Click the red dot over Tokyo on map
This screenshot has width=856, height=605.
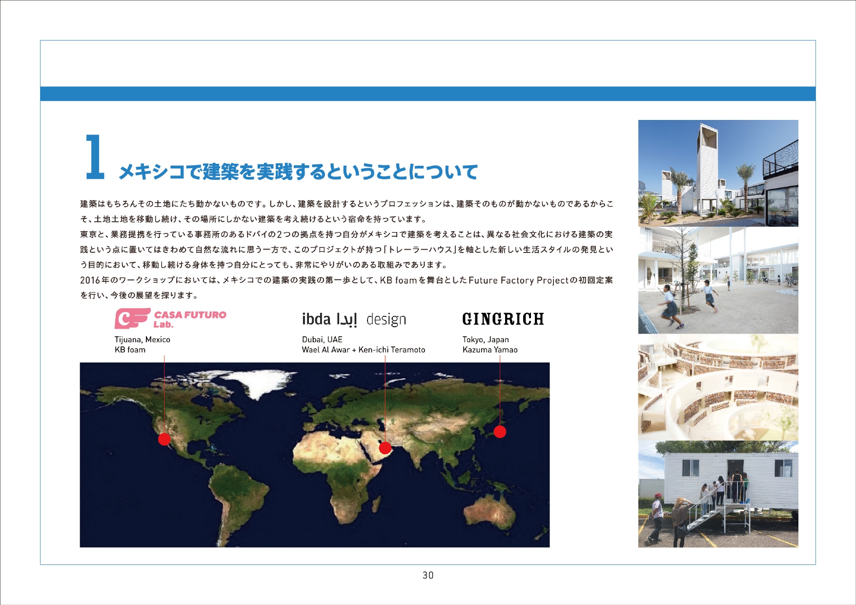[500, 431]
